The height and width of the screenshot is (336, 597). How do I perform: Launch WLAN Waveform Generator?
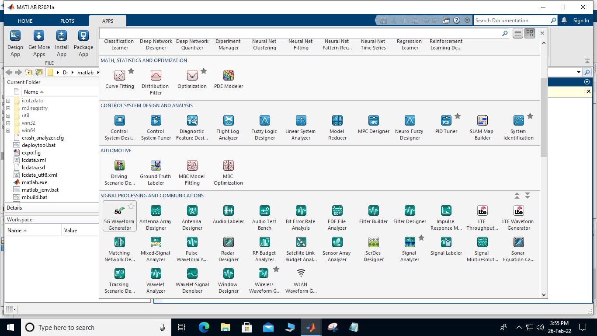click(x=301, y=280)
